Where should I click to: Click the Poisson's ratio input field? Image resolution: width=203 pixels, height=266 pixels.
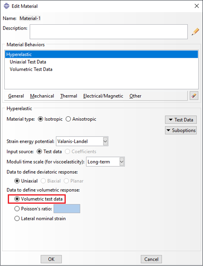coord(67,209)
